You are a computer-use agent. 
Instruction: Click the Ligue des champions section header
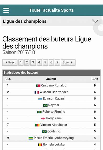[51, 21]
